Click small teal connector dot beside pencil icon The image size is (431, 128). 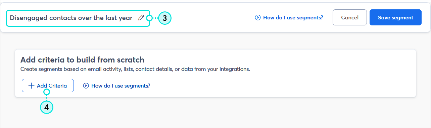pyautogui.click(x=149, y=18)
